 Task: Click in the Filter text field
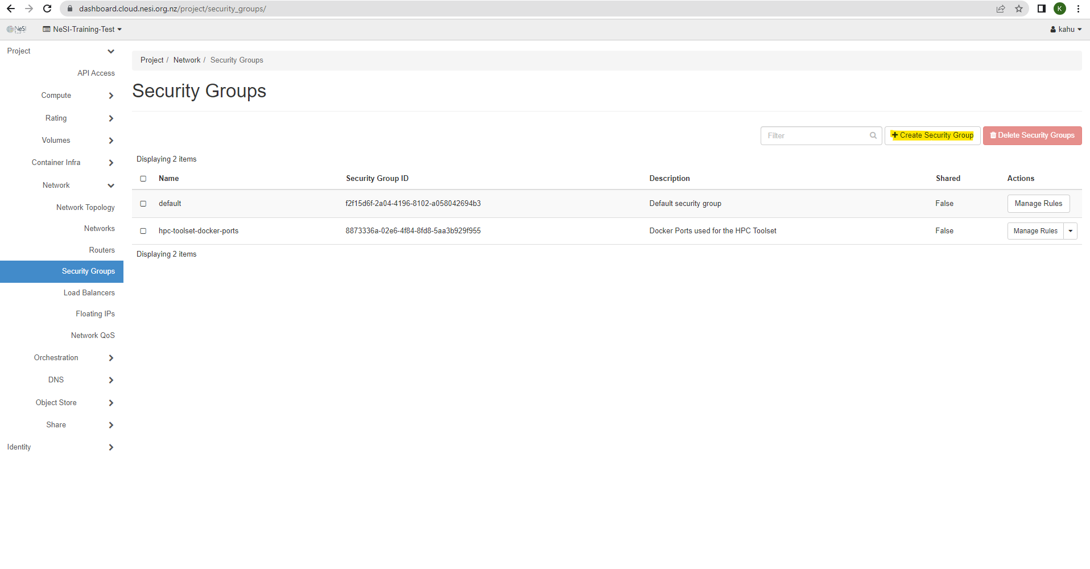[815, 135]
